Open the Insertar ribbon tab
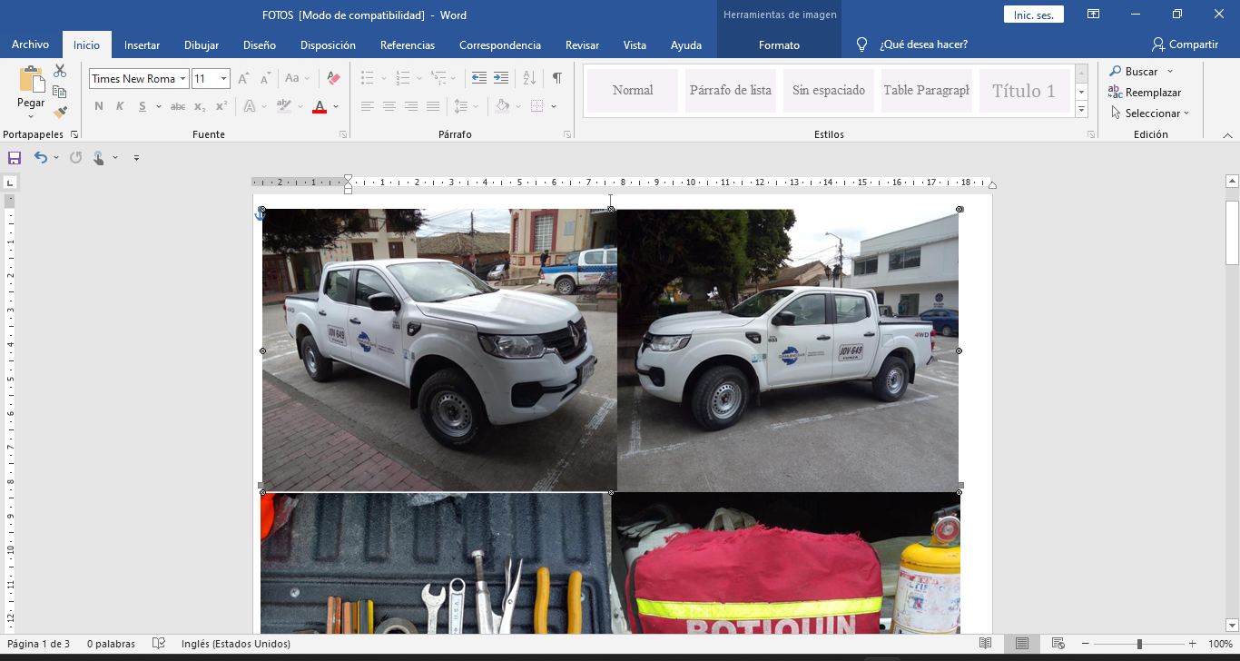This screenshot has width=1240, height=661. [142, 44]
